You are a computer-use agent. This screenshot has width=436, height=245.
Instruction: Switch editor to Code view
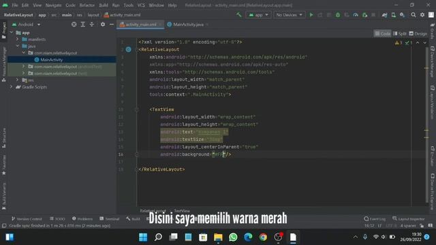[383, 33]
